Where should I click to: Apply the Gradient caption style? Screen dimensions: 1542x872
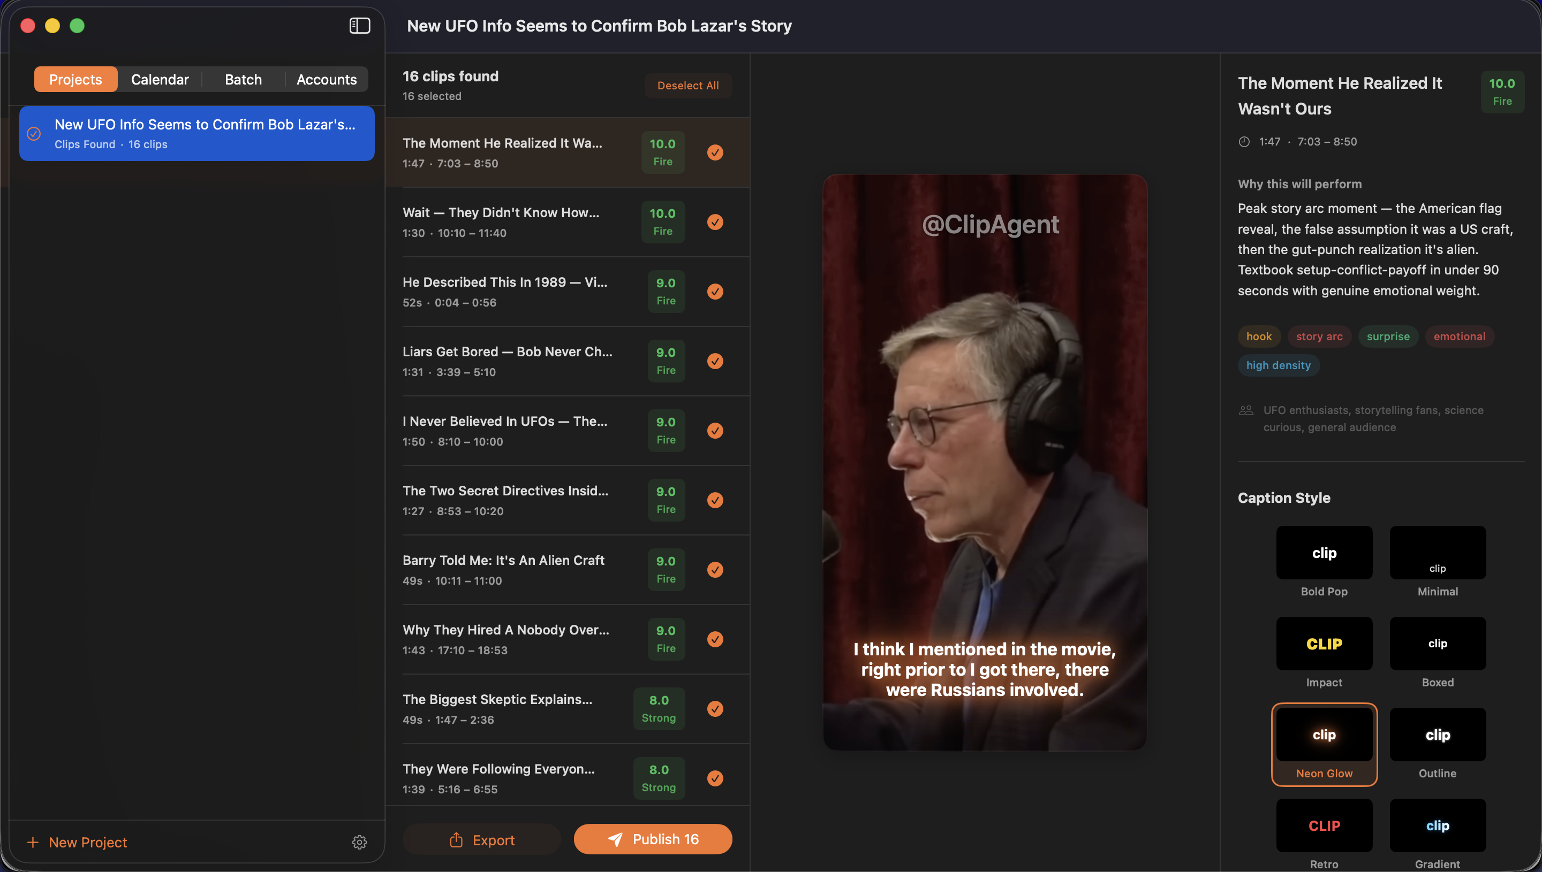(x=1437, y=825)
